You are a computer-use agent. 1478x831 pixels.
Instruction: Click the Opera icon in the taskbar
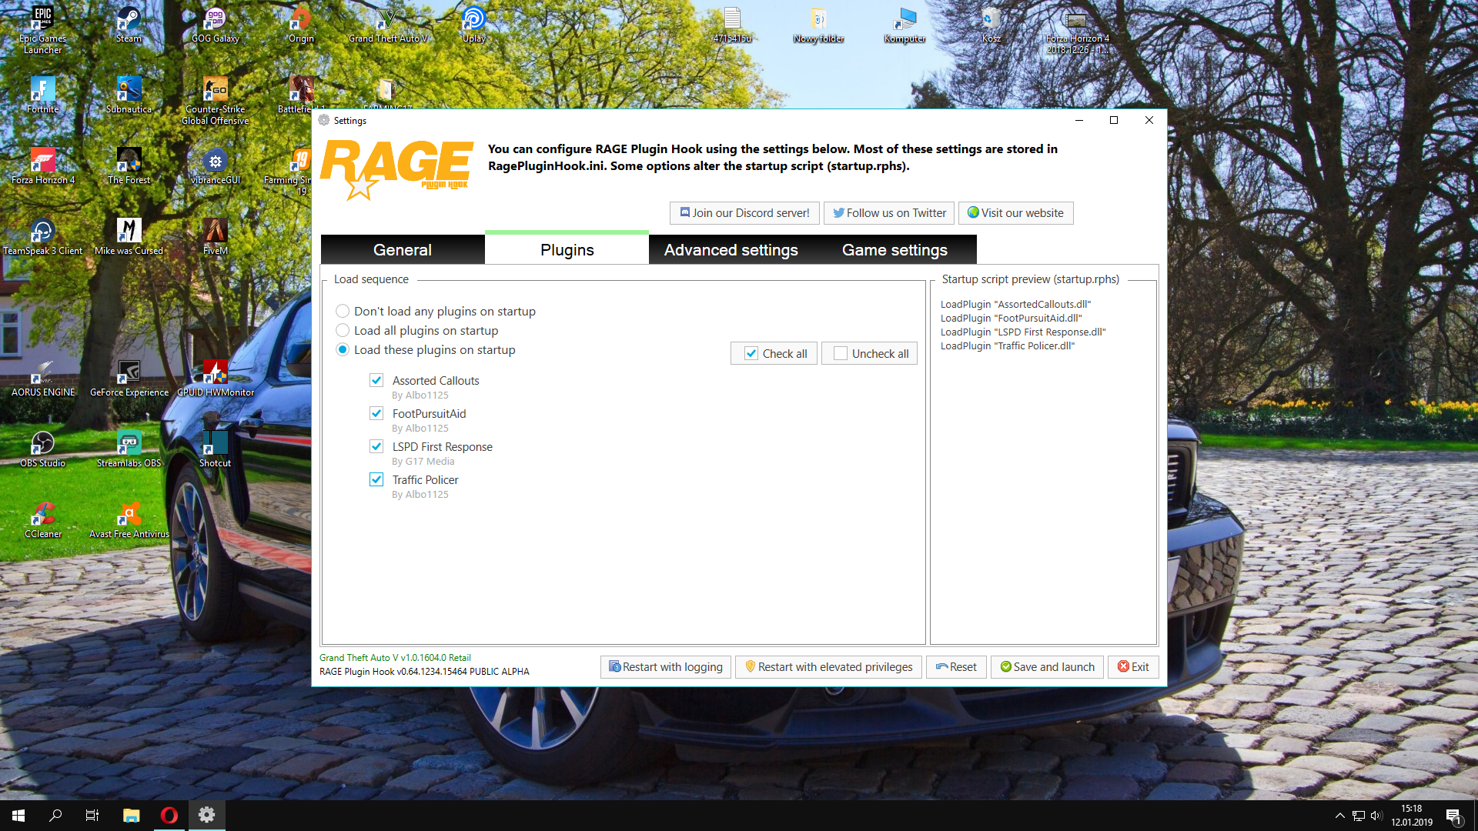tap(169, 816)
